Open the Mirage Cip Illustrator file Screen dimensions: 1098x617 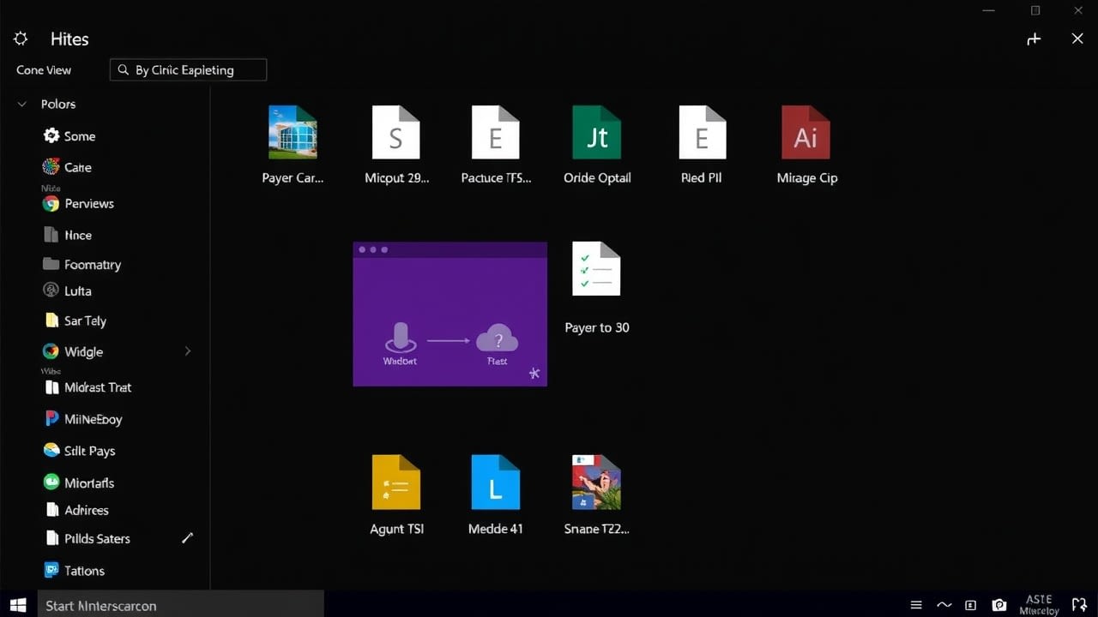pos(805,133)
